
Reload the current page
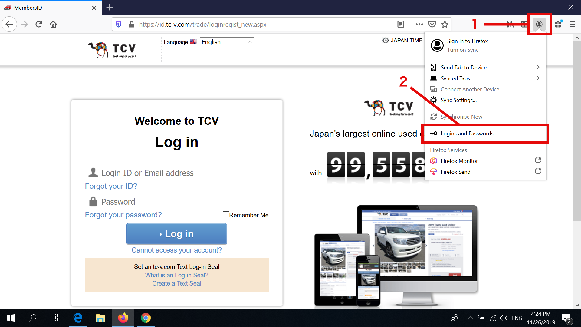coord(39,24)
